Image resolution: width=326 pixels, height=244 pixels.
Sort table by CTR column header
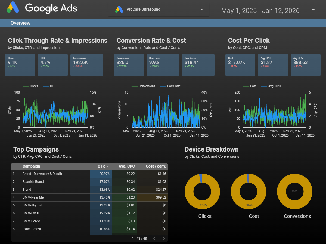pyautogui.click(x=102, y=166)
